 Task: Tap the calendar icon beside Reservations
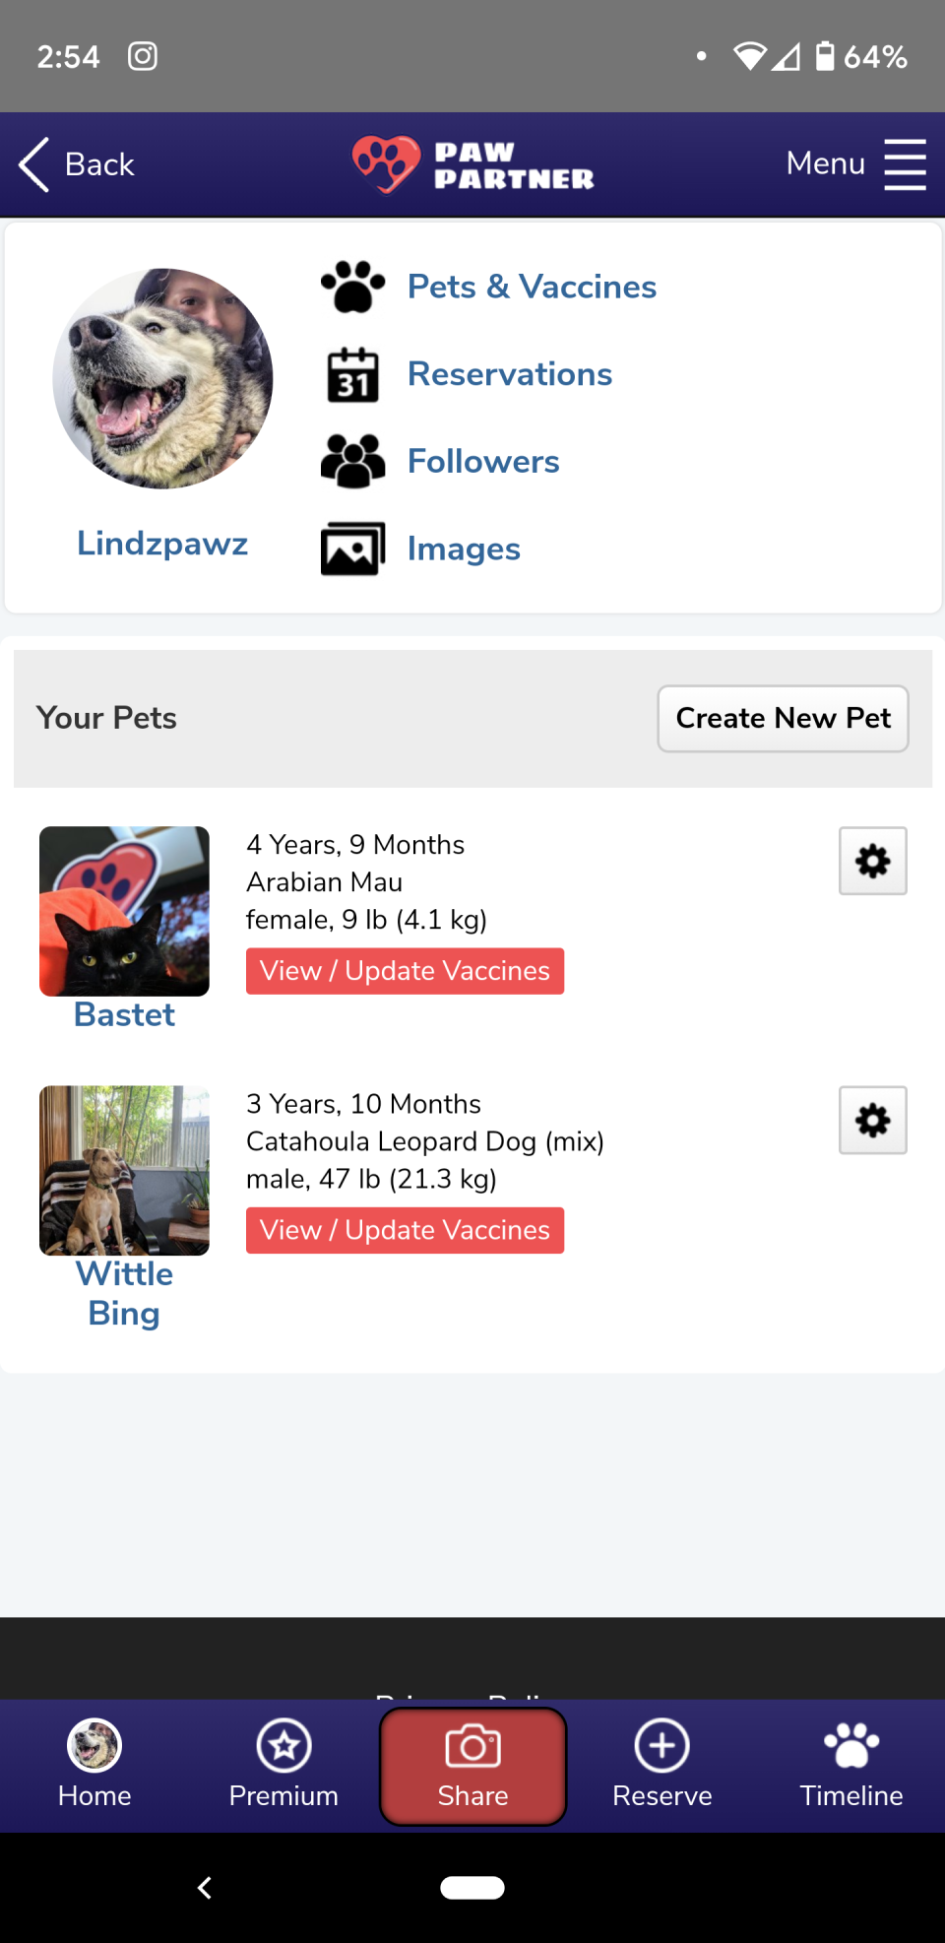[x=352, y=374]
